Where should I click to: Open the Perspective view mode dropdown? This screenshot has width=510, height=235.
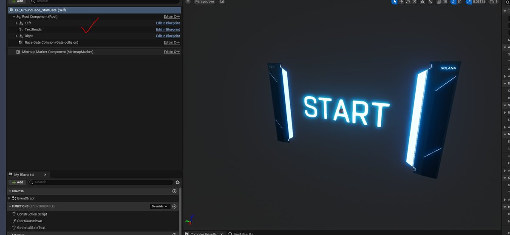click(x=205, y=2)
